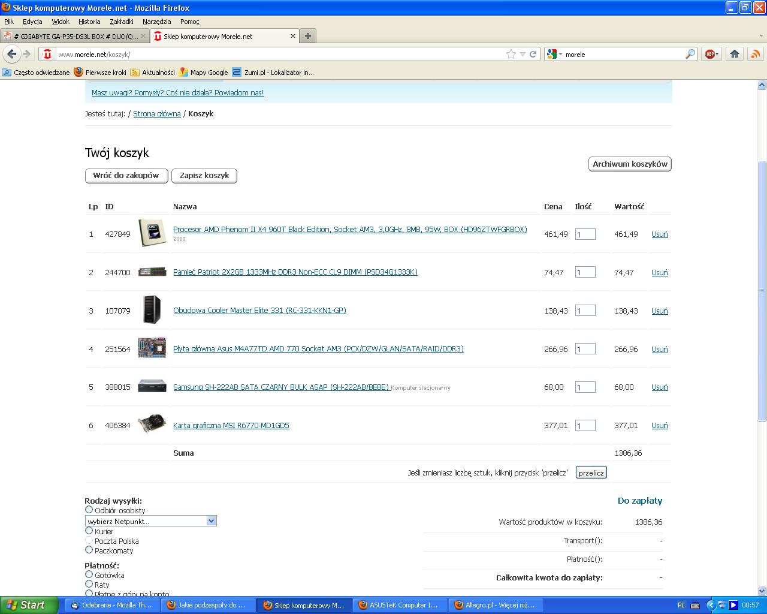Switch to the ASUSTeK Computer taskbar window
This screenshot has width=767, height=614.
(x=399, y=605)
